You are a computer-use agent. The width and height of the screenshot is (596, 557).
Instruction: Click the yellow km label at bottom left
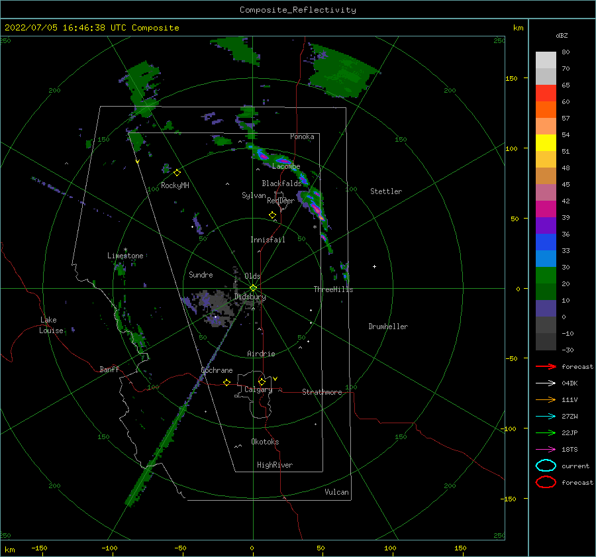pyautogui.click(x=9, y=550)
